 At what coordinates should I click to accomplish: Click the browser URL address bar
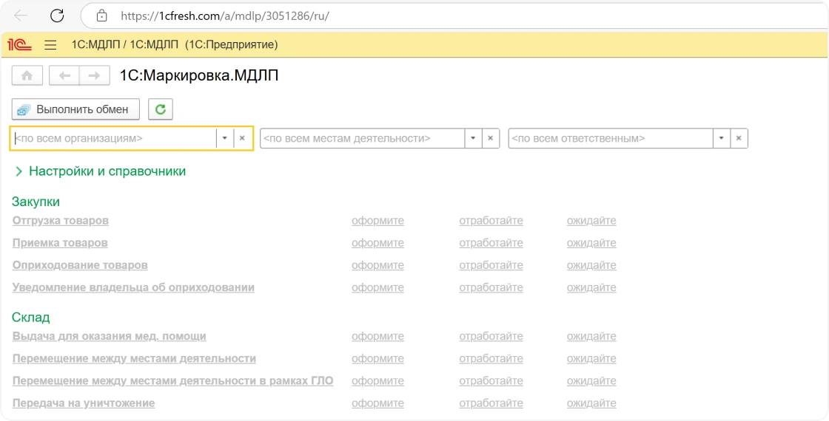coord(454,16)
